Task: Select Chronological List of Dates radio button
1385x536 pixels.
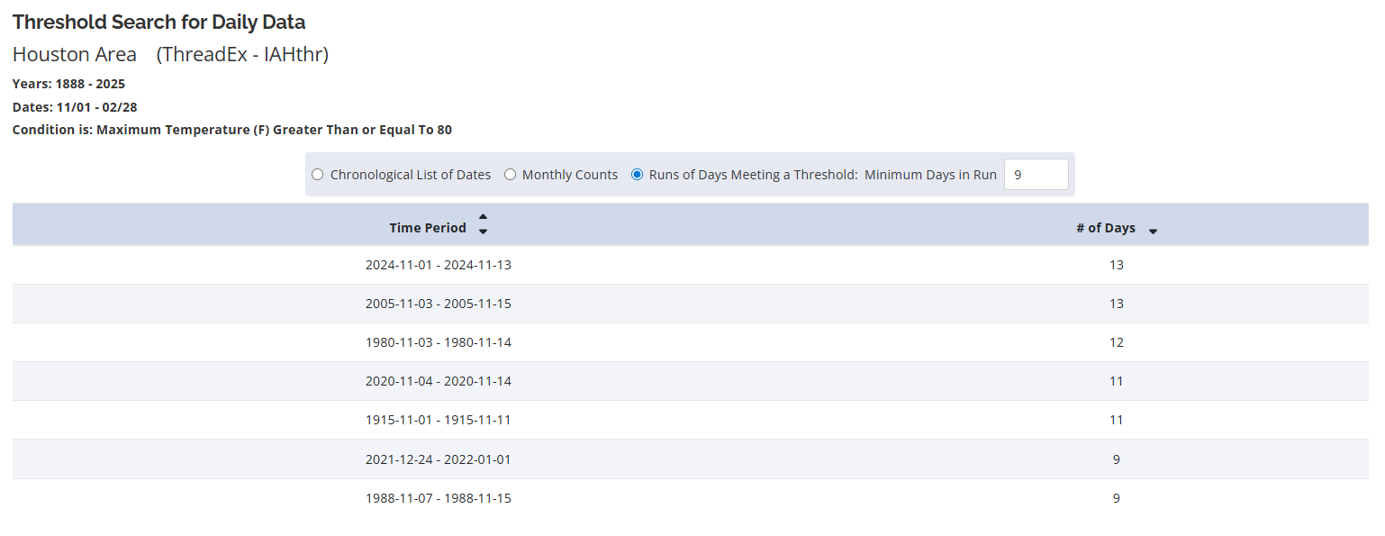Action: pyautogui.click(x=317, y=175)
